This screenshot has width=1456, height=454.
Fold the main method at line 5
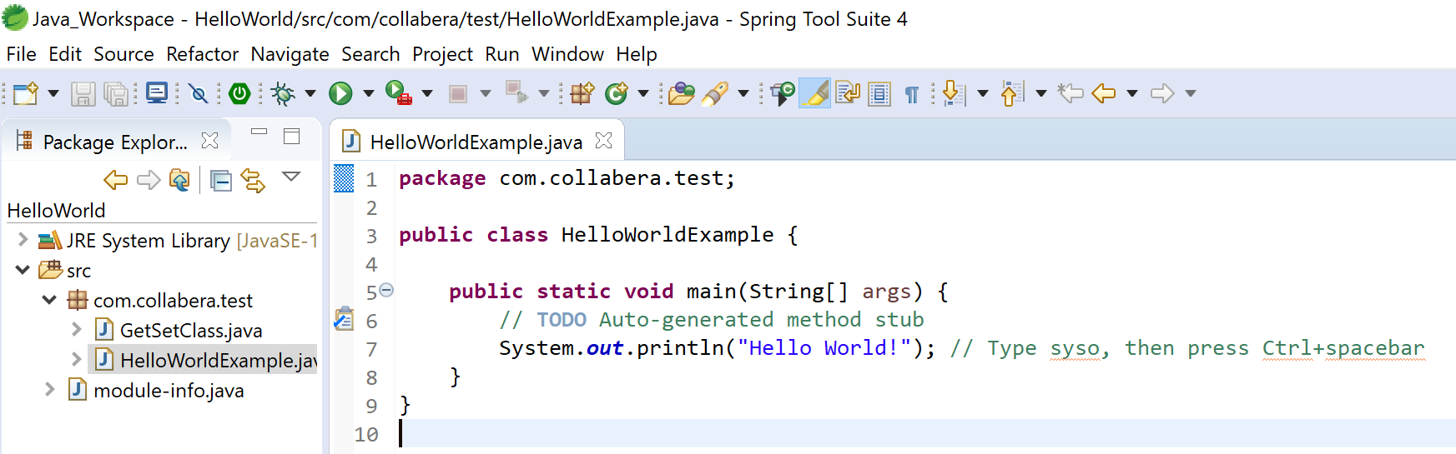tap(386, 290)
